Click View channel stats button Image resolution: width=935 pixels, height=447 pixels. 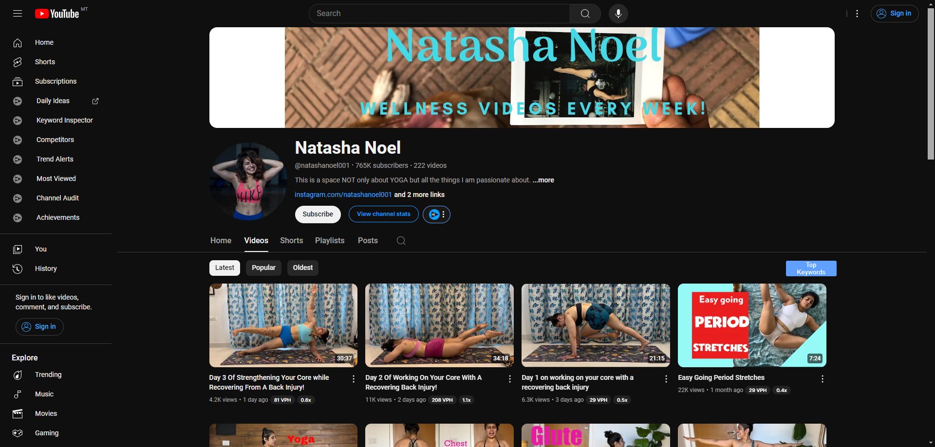click(x=383, y=215)
